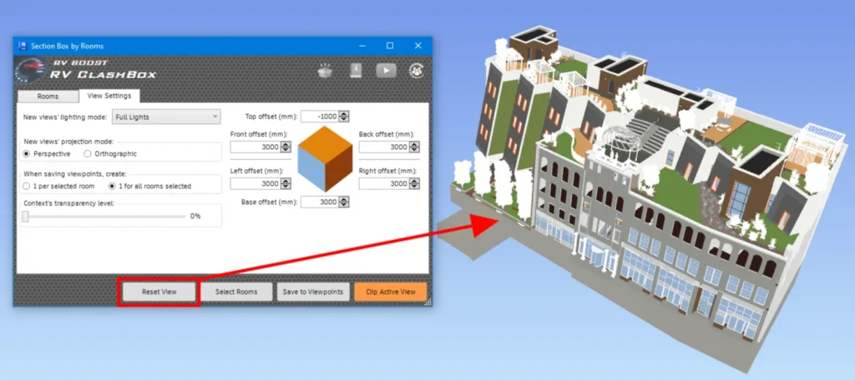This screenshot has width=855, height=380.
Task: Choose 1 per selected room option
Action: (27, 186)
